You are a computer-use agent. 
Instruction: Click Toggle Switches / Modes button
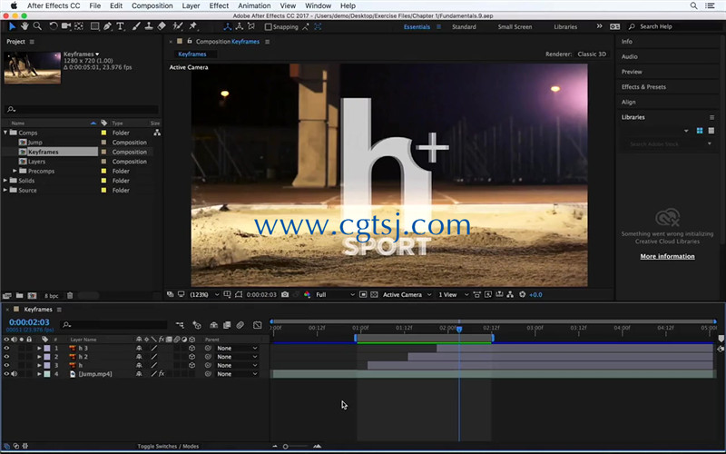pyautogui.click(x=168, y=446)
